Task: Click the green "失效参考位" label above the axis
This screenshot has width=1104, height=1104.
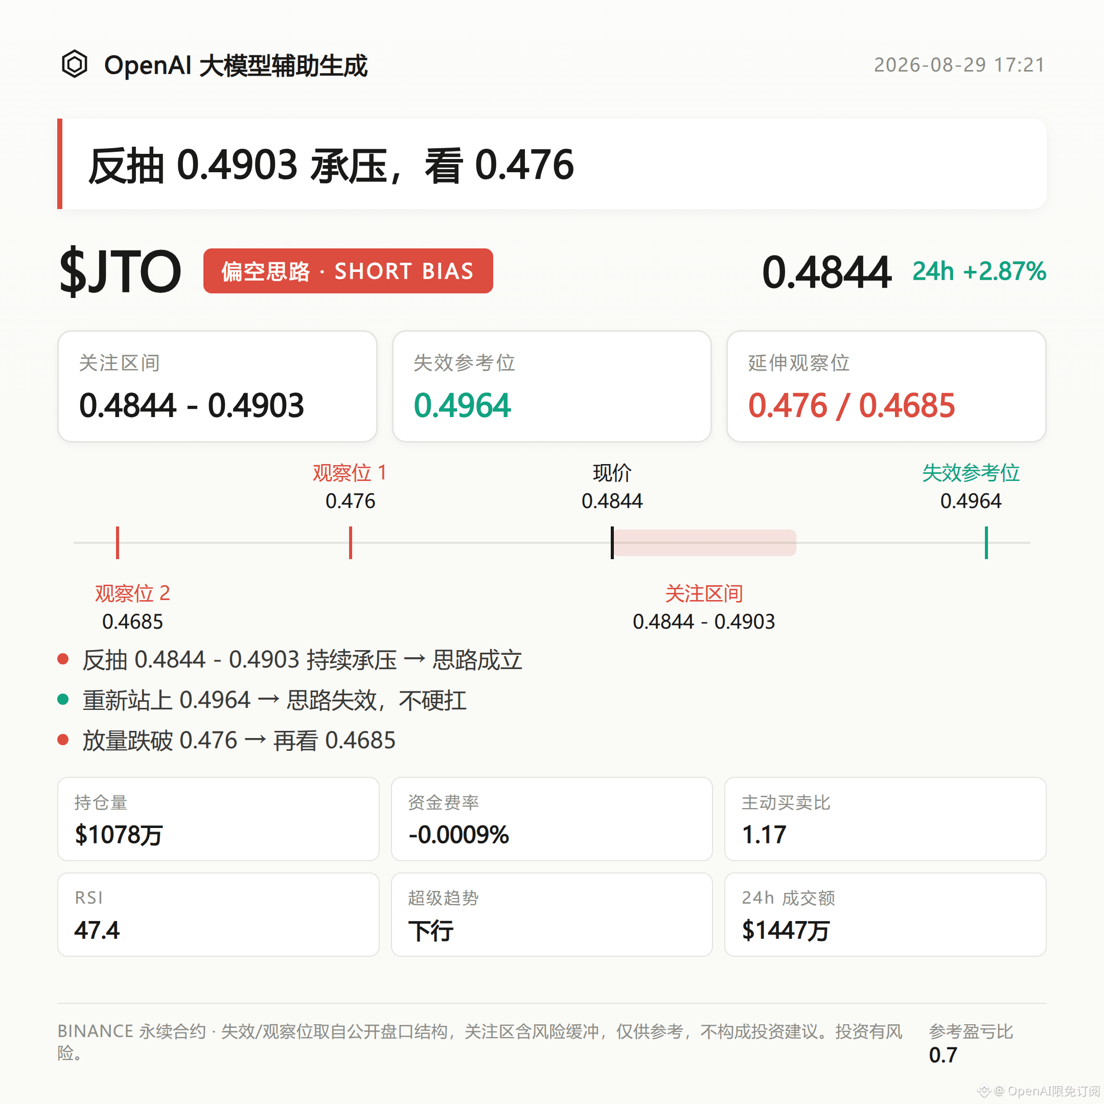Action: pyautogui.click(x=971, y=473)
